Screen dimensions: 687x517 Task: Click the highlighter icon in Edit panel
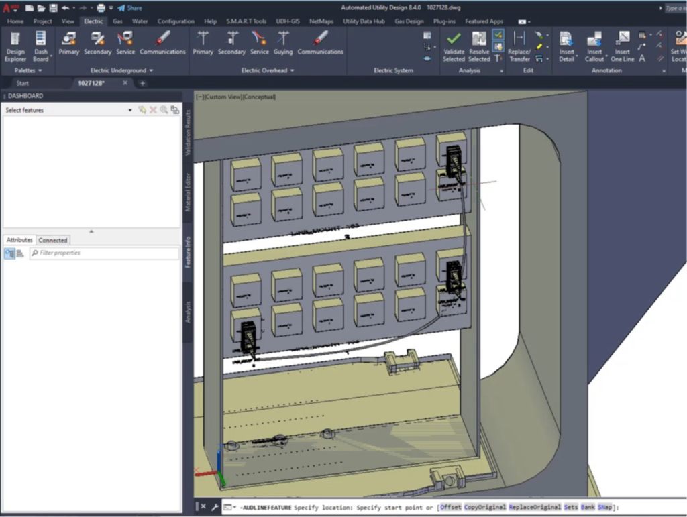[x=539, y=46]
